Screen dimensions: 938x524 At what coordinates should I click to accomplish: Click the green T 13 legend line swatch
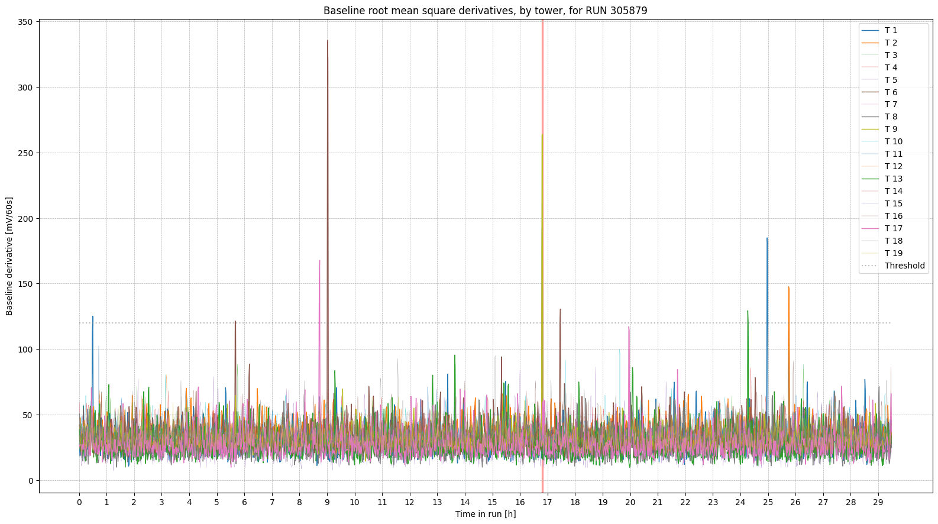871,179
